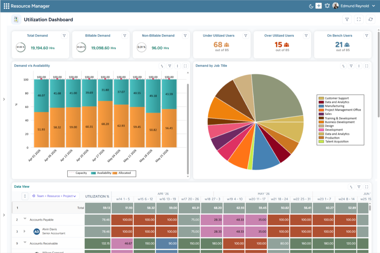Click the 21 on bench users count
Screen dimensions: 380x253
(x=339, y=45)
